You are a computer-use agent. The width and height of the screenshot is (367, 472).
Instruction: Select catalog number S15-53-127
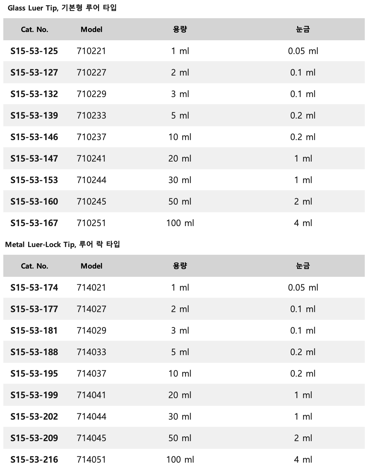[34, 73]
